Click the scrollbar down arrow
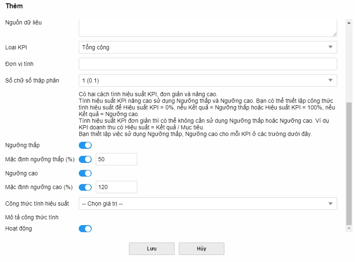The height and width of the screenshot is (262, 355). click(x=349, y=228)
